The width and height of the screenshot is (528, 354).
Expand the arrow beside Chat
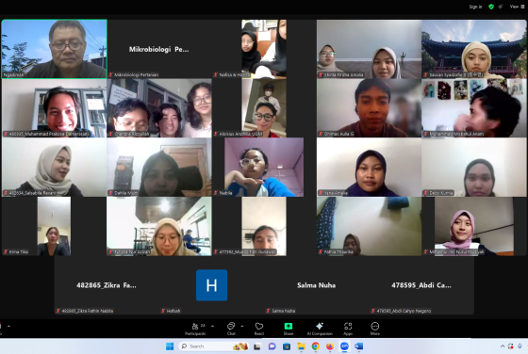click(242, 326)
